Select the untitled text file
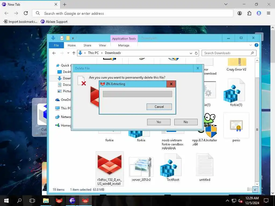This screenshot has width=275, height=206. (204, 168)
